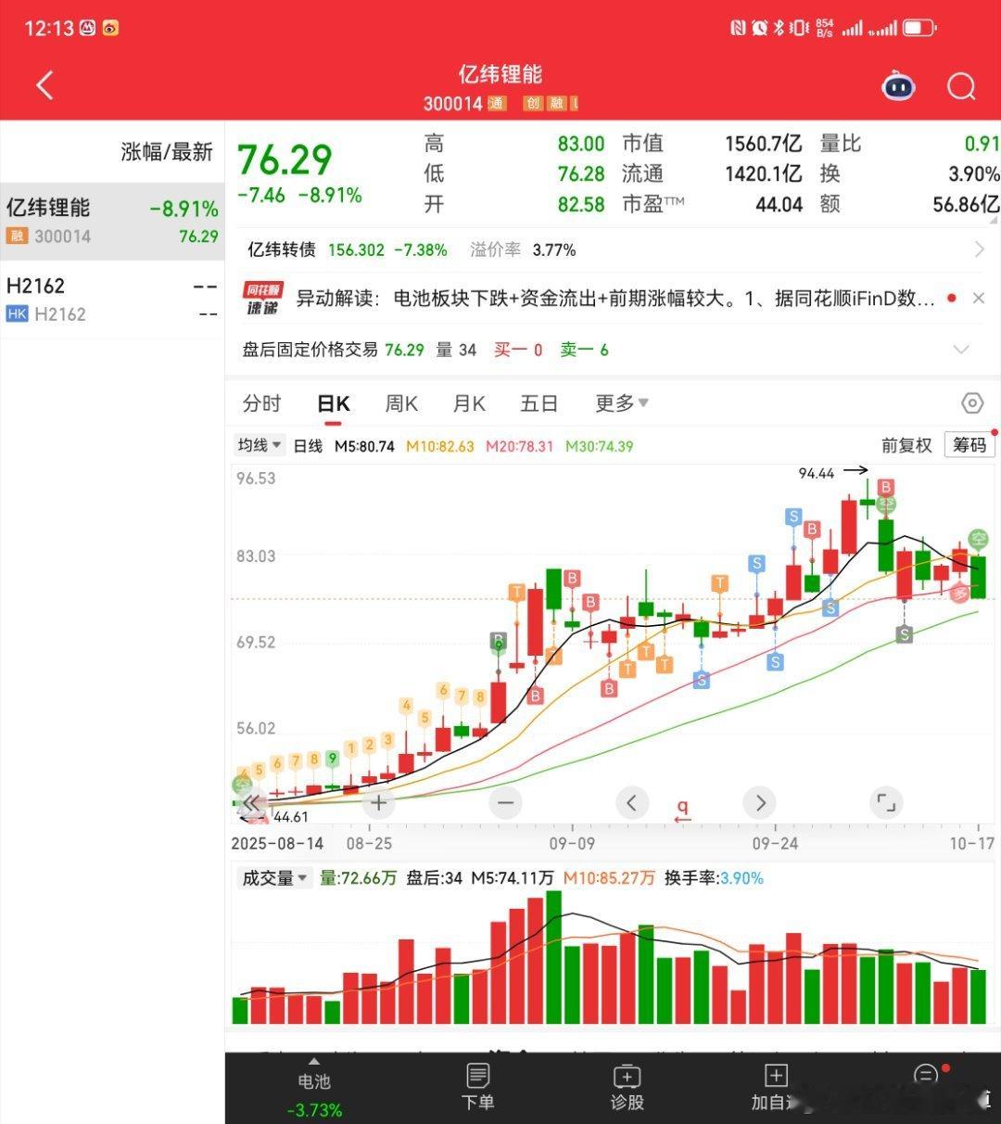Zoom out chart with minus button

point(505,802)
